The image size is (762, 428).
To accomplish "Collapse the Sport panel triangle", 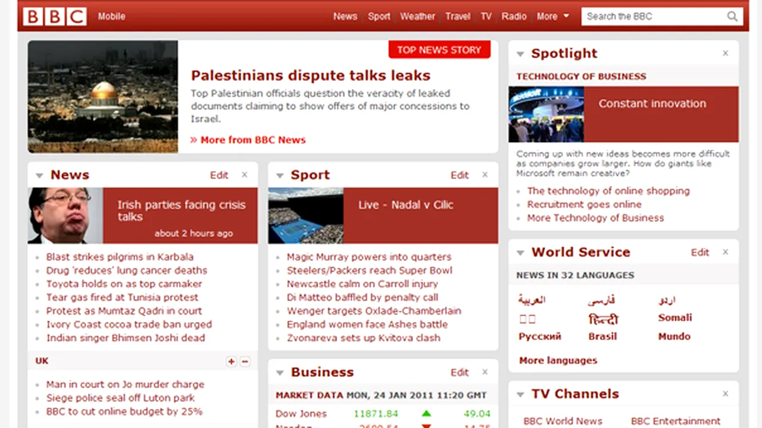I will (x=280, y=175).
